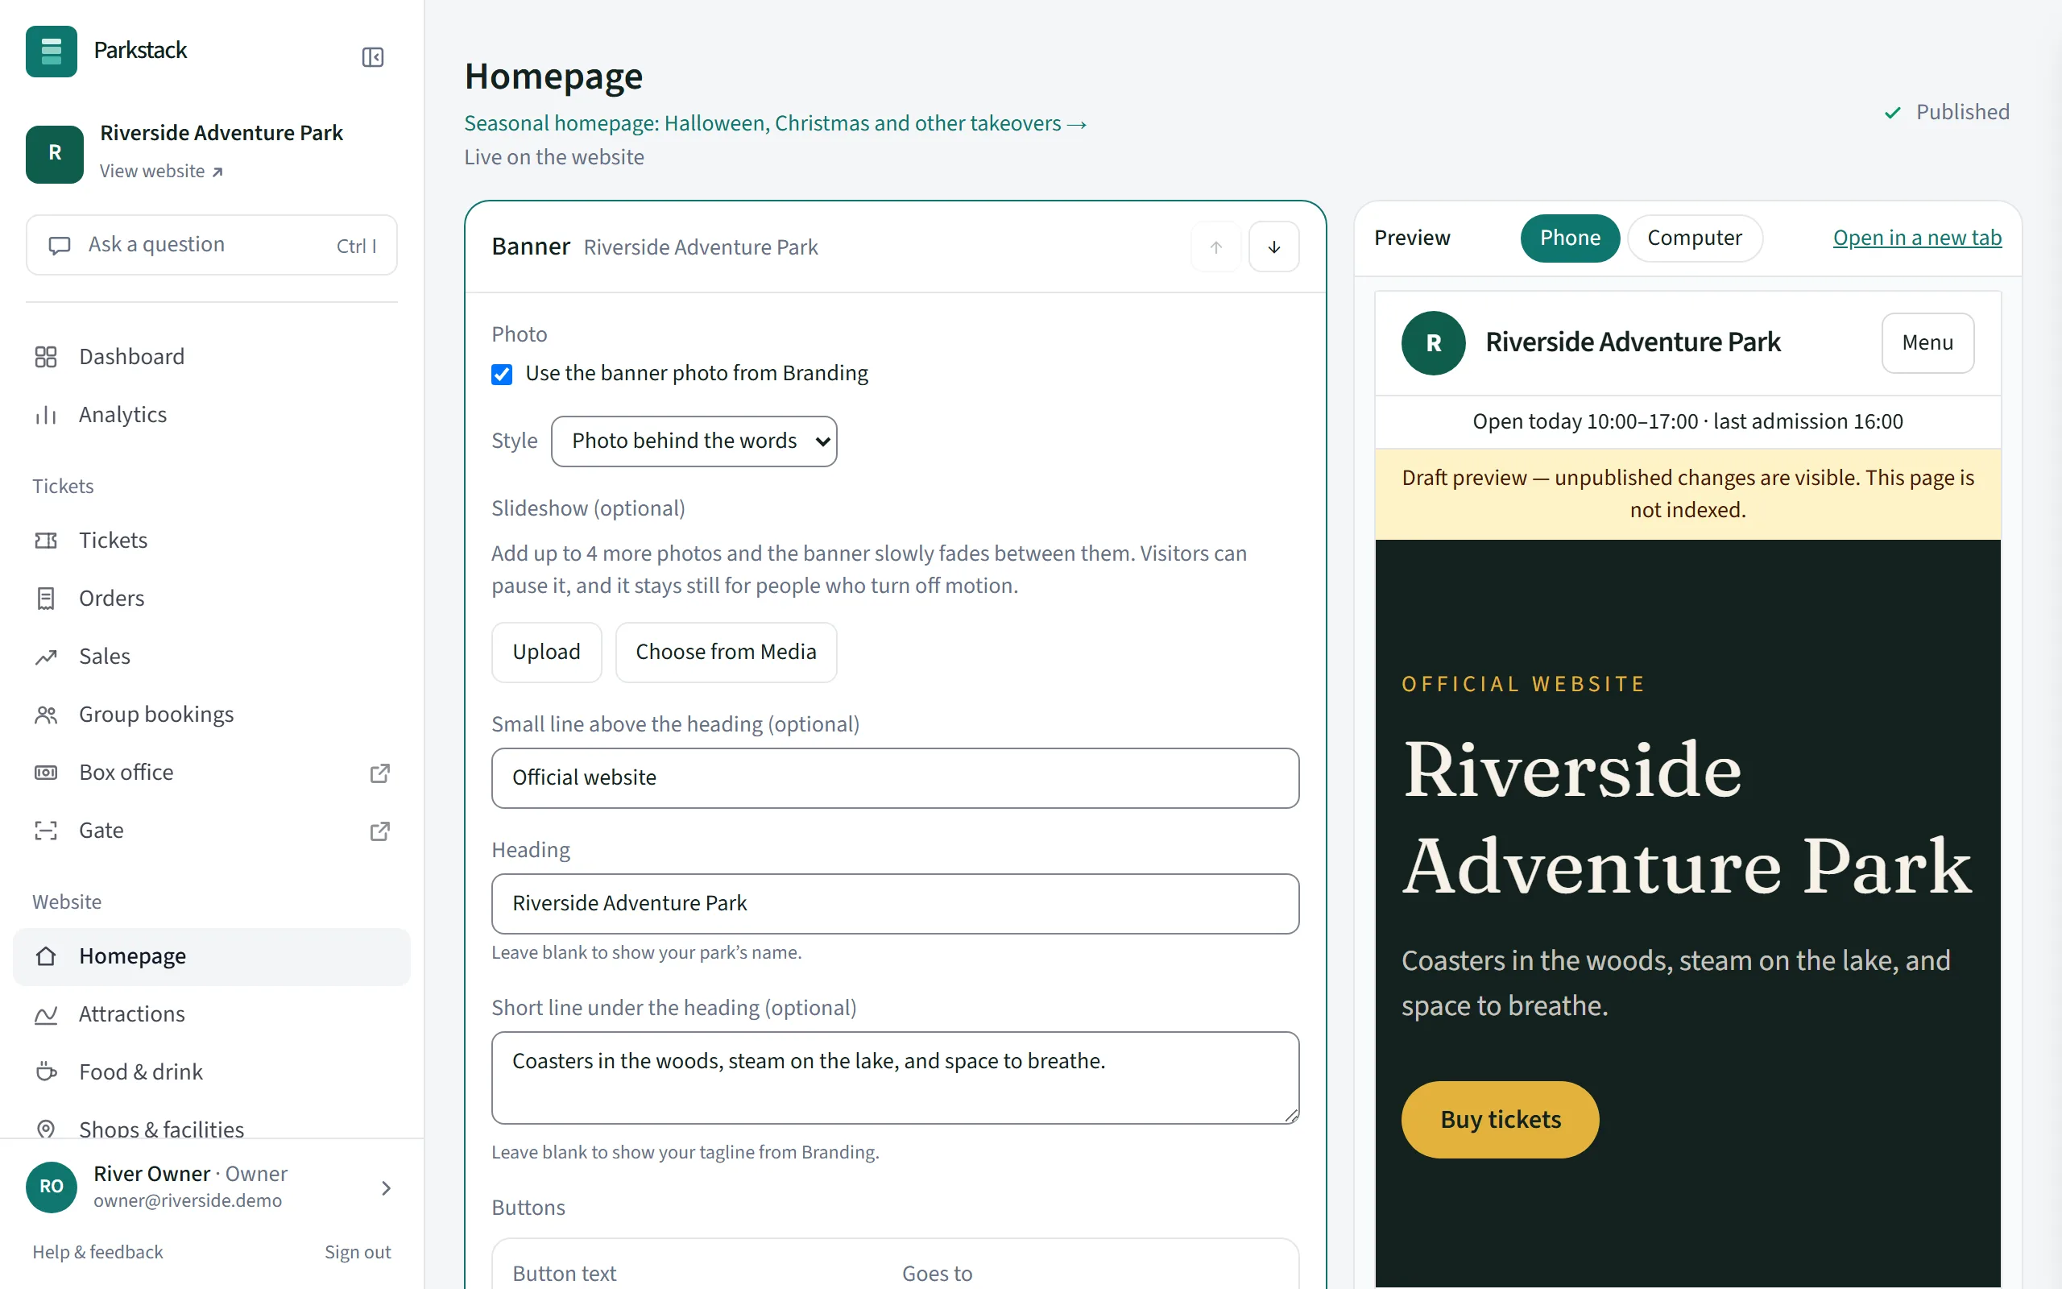The width and height of the screenshot is (2062, 1289).
Task: Expand the River Owner account chevron
Action: click(x=386, y=1187)
